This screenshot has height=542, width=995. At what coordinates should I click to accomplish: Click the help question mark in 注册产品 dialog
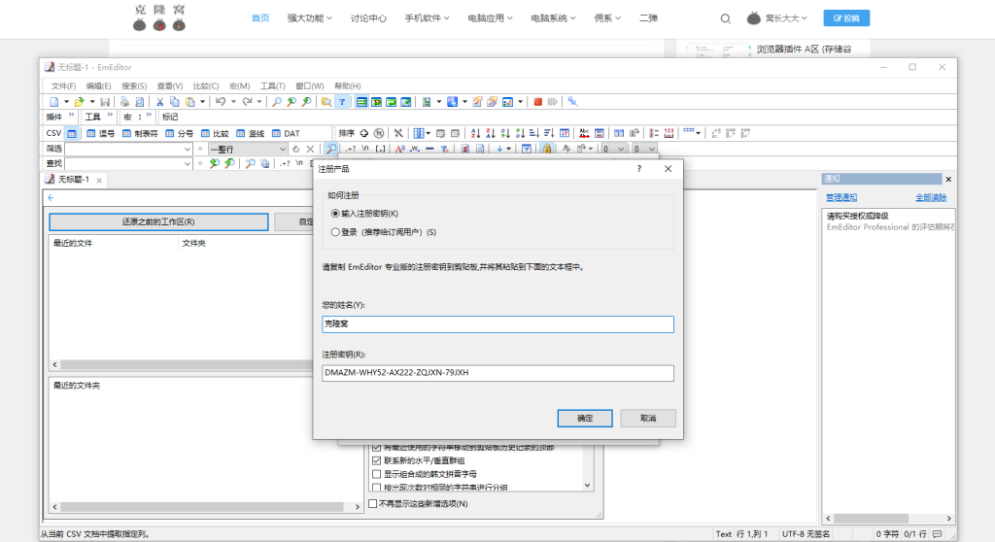coord(639,169)
